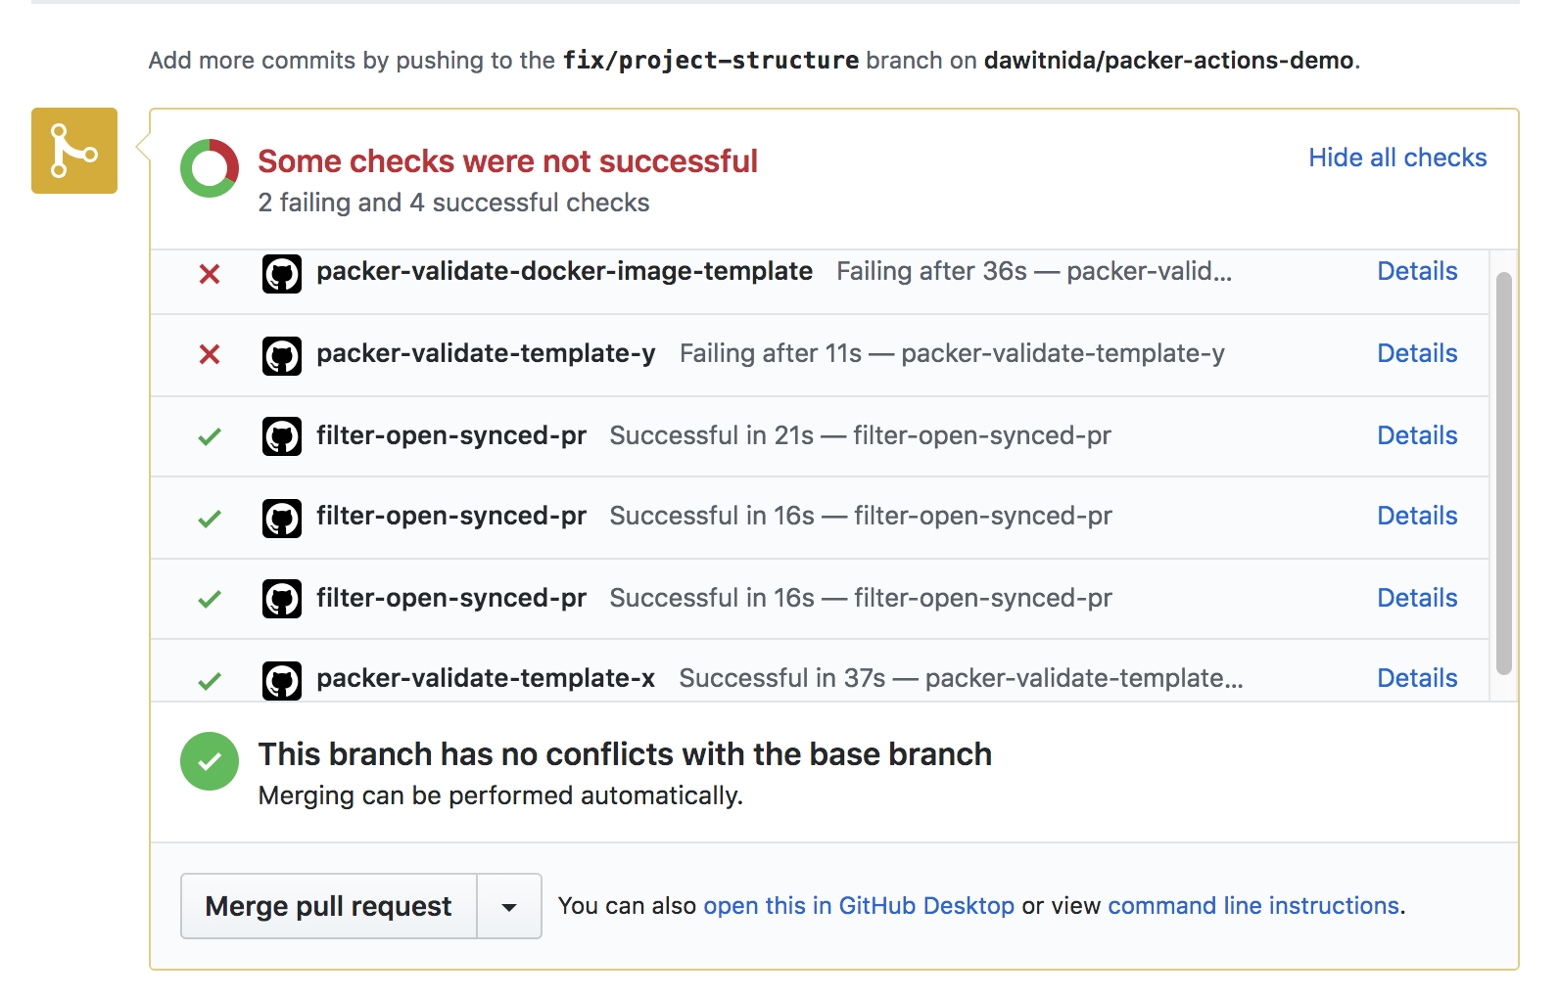Click green checkmark beside packer-validate-template-x
Screen dimensions: 1559x998
point(210,681)
